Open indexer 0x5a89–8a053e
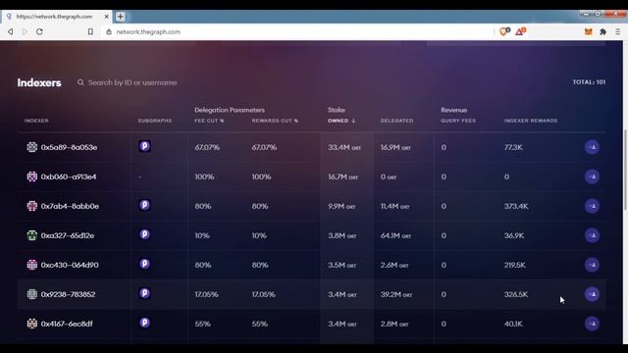The height and width of the screenshot is (353, 628). click(69, 147)
